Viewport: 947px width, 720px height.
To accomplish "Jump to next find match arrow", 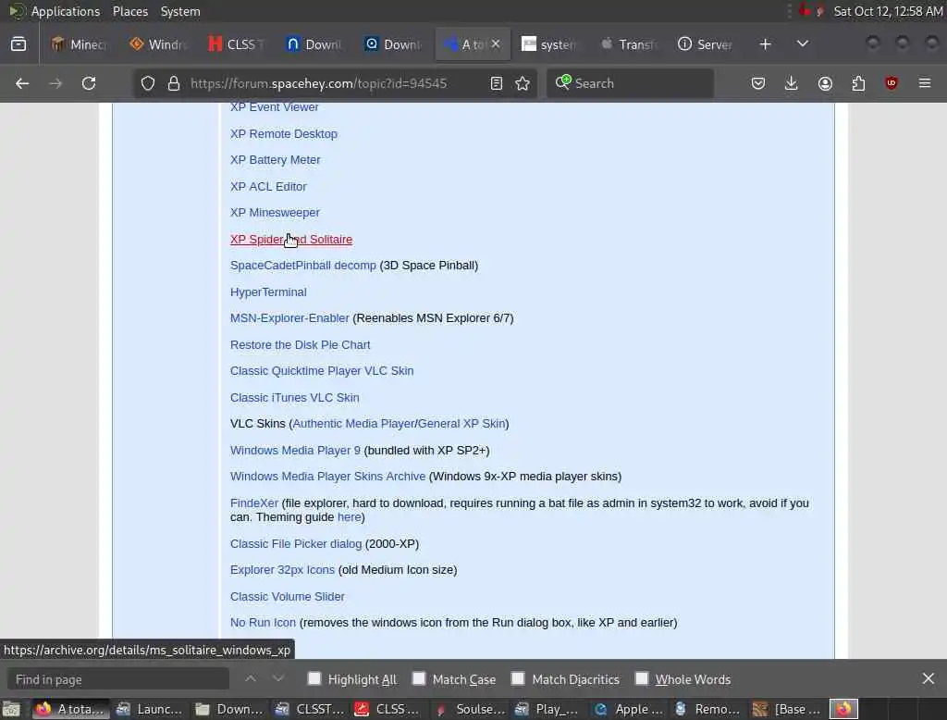I will pos(277,679).
